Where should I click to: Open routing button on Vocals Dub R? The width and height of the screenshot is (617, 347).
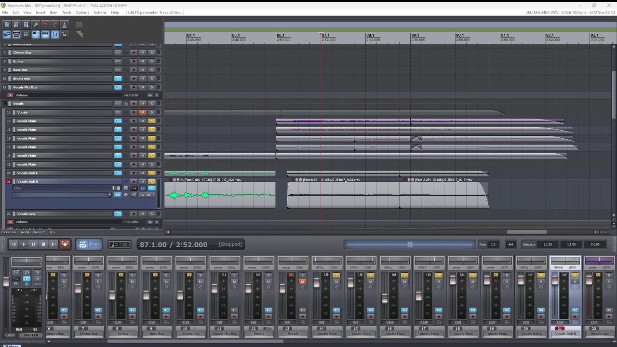(x=134, y=188)
